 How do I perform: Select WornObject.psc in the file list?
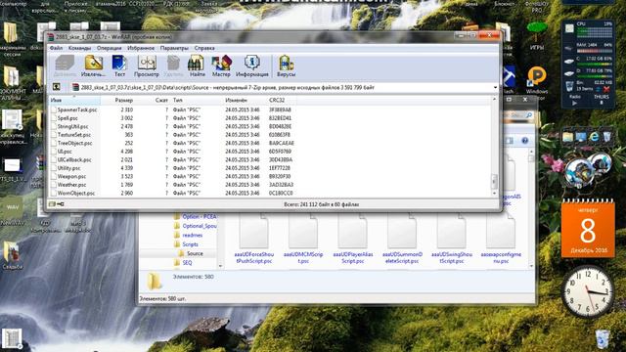76,194
